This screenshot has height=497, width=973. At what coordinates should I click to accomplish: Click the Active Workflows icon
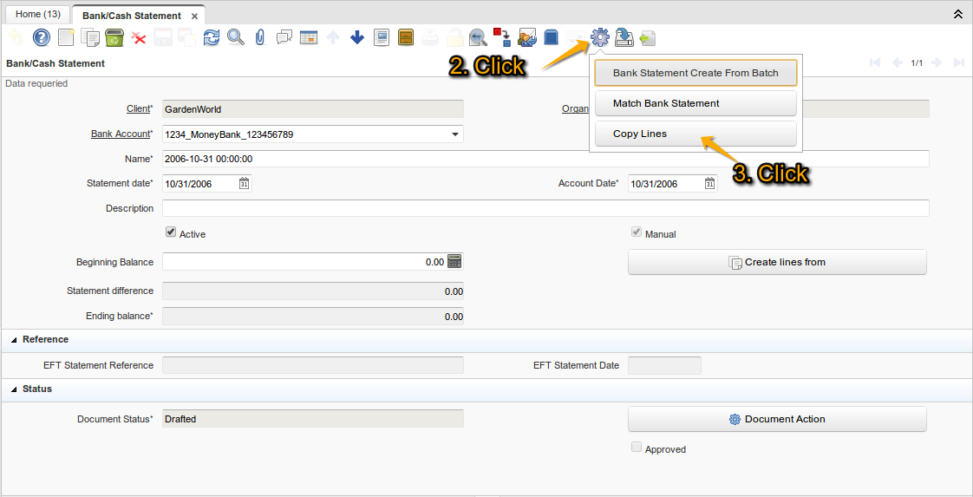pos(502,37)
